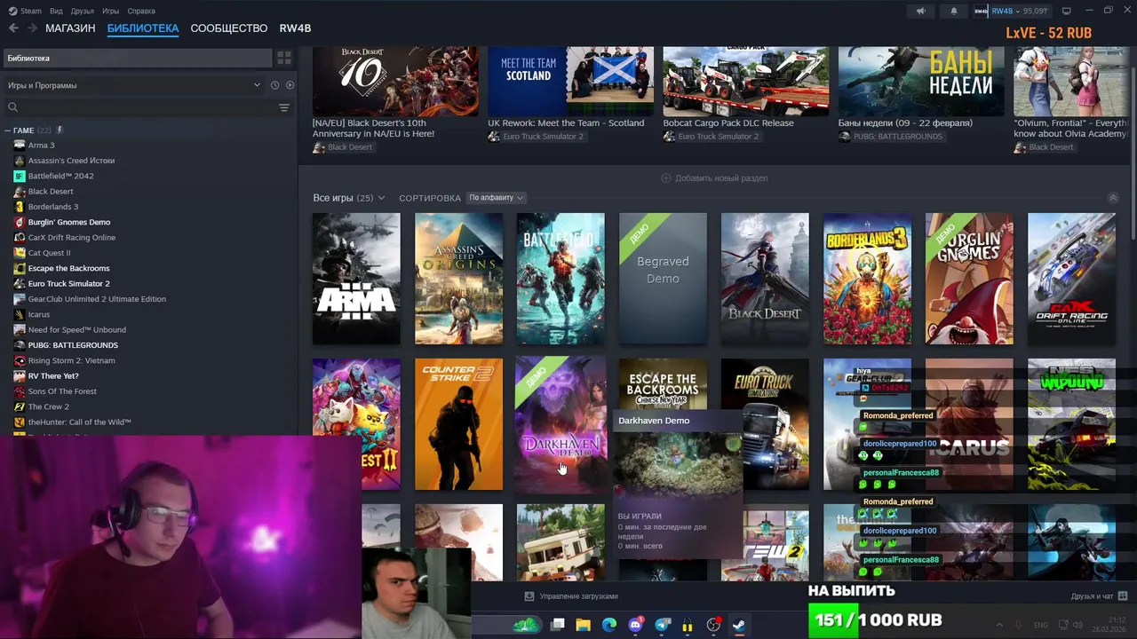The width and height of the screenshot is (1137, 639).
Task: Click the ENG language indicator
Action: tap(1040, 625)
